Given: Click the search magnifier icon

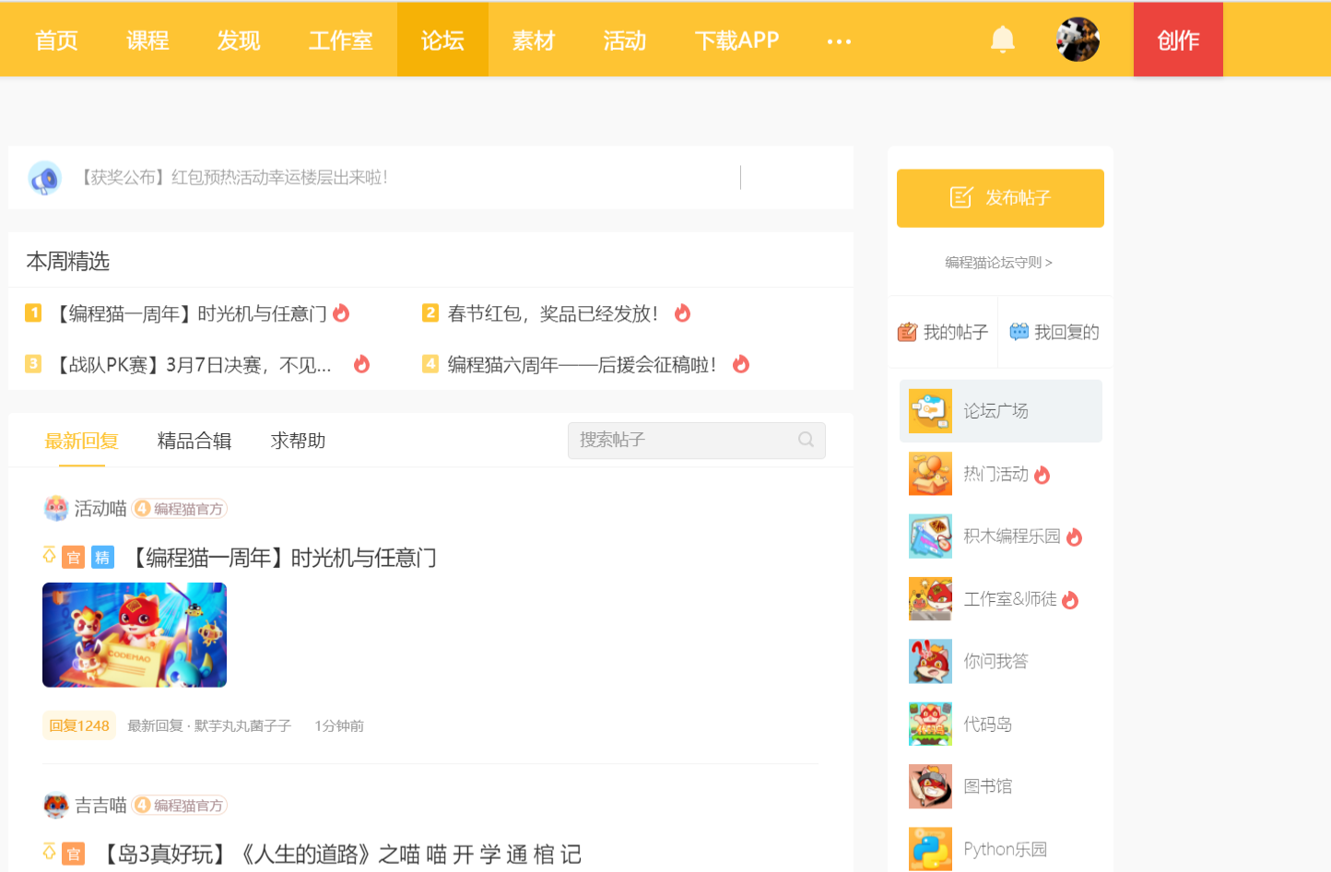Looking at the screenshot, I should (x=807, y=440).
